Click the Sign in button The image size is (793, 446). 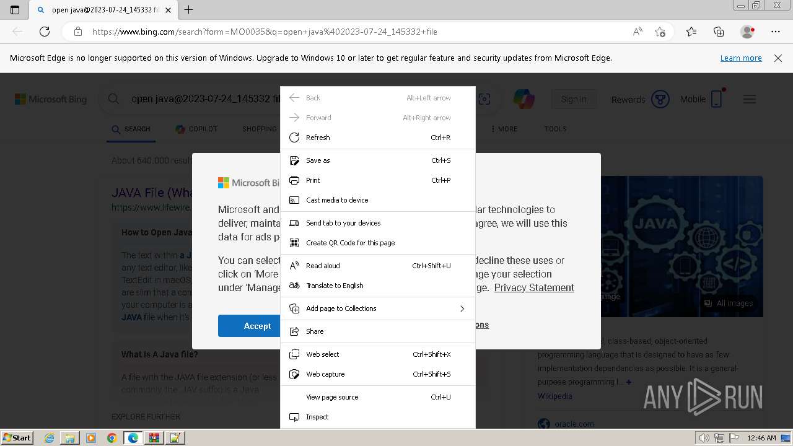pyautogui.click(x=574, y=99)
